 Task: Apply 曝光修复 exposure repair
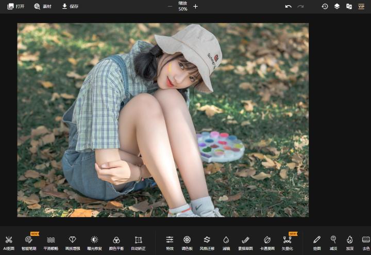(94, 242)
